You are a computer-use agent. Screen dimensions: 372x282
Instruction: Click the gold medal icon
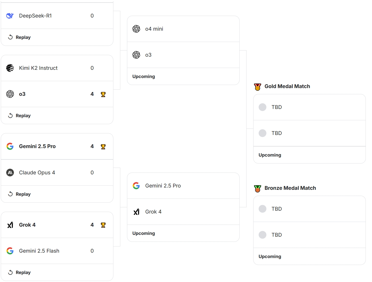[x=257, y=87]
